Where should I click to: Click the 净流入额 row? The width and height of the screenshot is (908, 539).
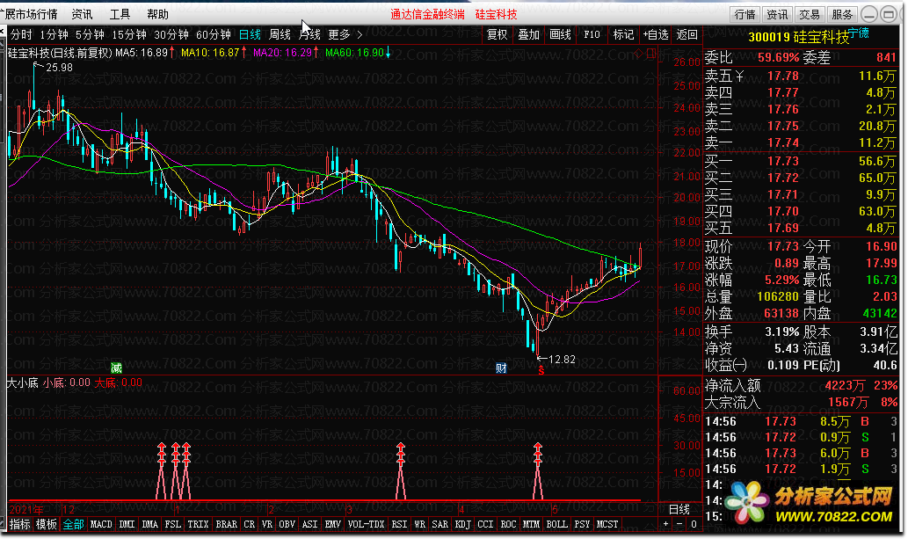click(x=801, y=385)
